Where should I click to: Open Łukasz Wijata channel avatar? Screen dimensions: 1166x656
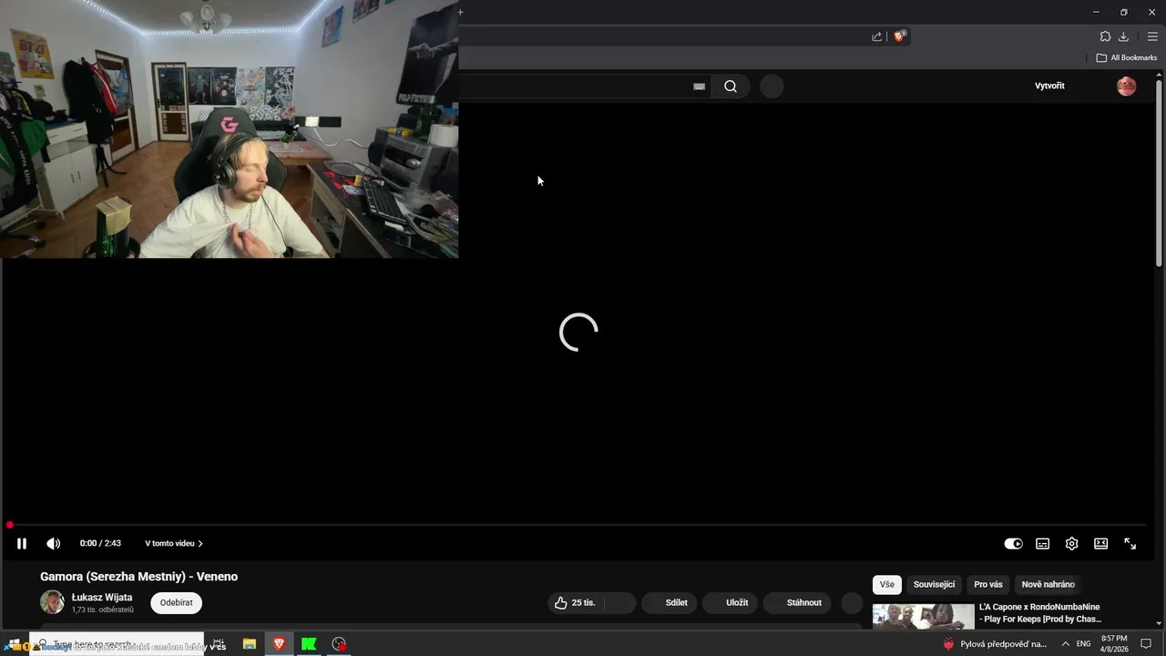pyautogui.click(x=52, y=602)
